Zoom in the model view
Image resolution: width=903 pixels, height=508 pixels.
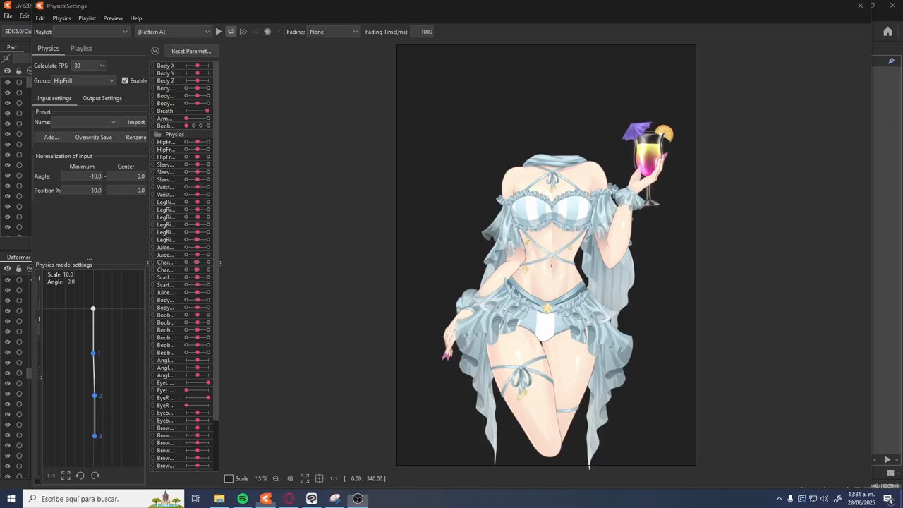point(290,478)
